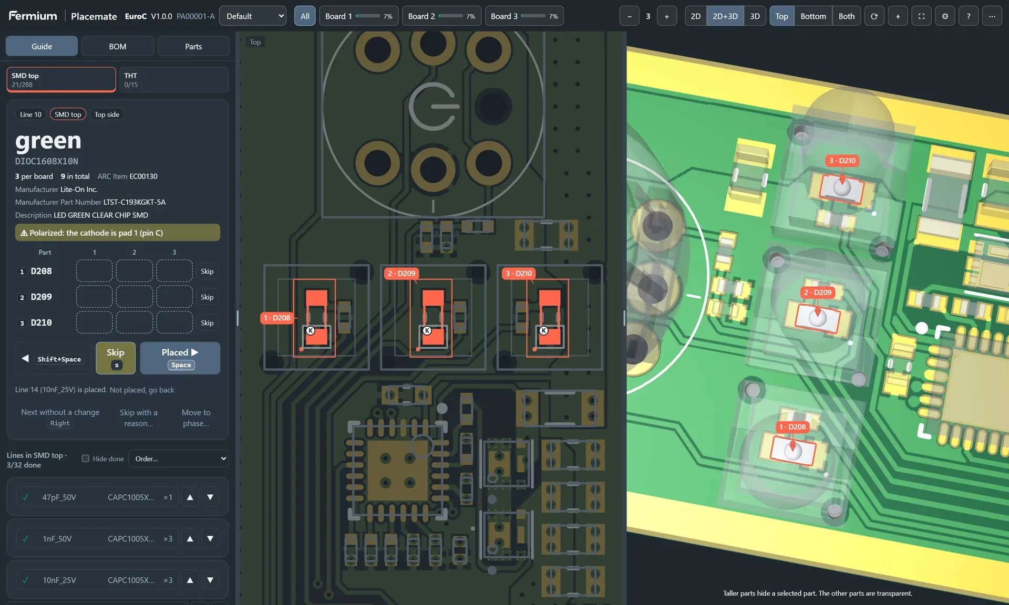The image size is (1009, 605).
Task: Enable the Hide done checkbox
Action: [x=85, y=458]
